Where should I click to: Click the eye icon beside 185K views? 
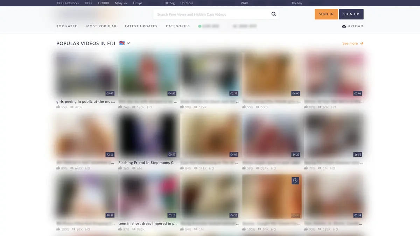(x=320, y=229)
